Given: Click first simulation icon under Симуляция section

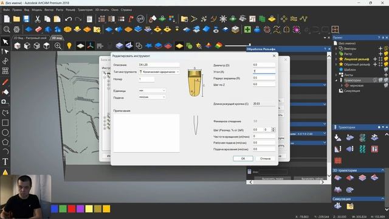Looking at the screenshot, I should pyautogui.click(x=338, y=206).
